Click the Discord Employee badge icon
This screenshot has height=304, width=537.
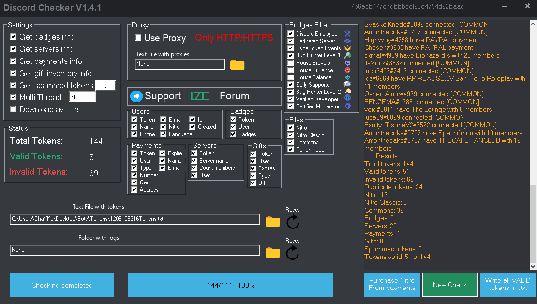(348, 33)
